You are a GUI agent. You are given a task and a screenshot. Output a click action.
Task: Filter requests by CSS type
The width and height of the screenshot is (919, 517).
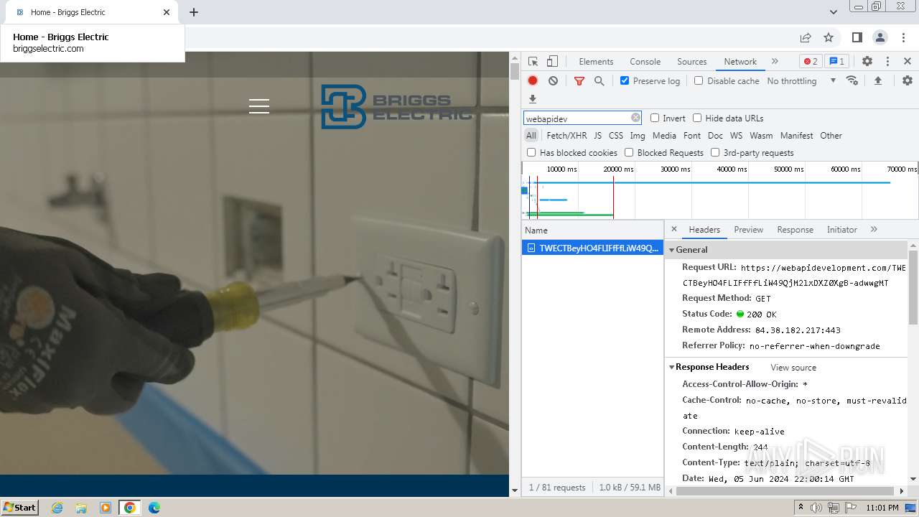(x=616, y=136)
